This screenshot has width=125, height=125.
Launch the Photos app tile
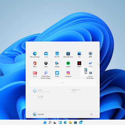[x=79, y=54]
